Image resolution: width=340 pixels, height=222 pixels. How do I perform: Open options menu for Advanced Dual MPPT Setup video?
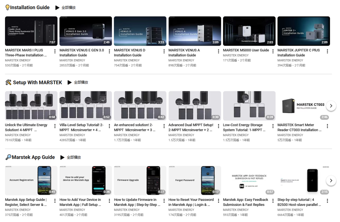click(218, 126)
